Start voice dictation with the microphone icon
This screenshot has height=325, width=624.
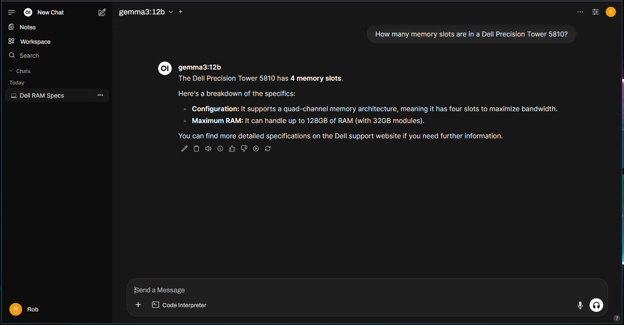(x=580, y=305)
